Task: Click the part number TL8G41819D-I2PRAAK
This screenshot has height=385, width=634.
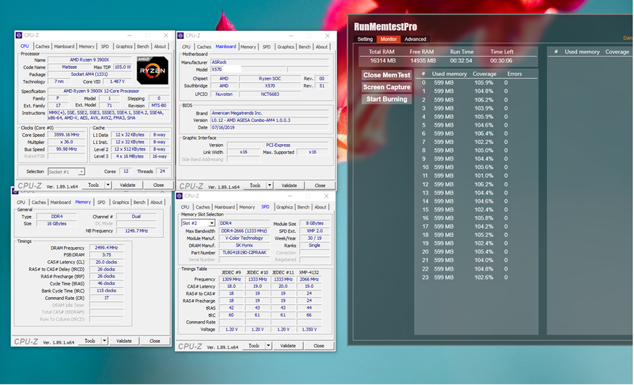Action: pyautogui.click(x=244, y=252)
